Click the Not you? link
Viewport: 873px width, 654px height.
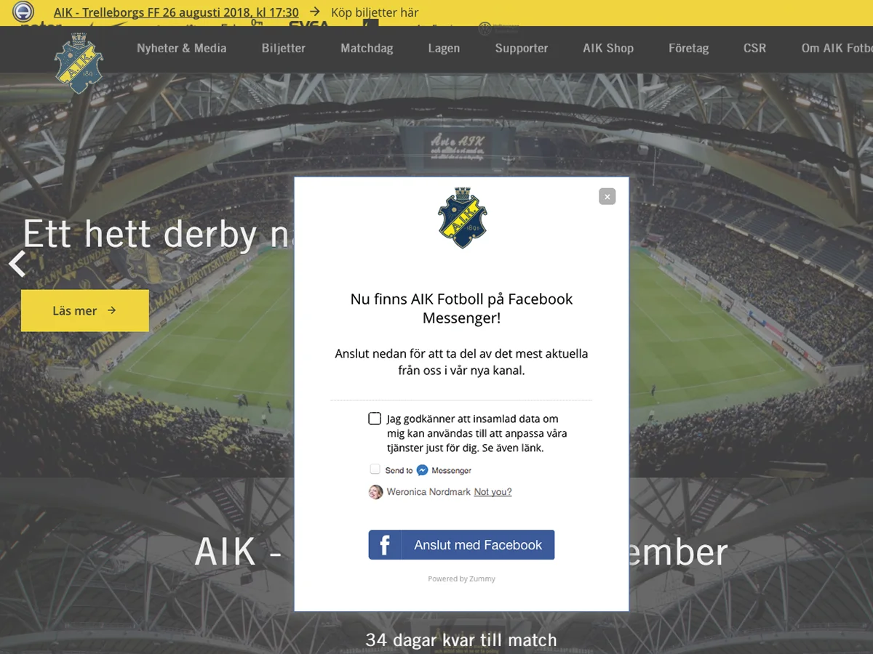[493, 492]
